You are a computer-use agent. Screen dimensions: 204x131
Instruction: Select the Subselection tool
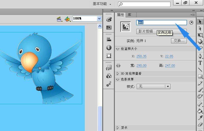pos(200,28)
